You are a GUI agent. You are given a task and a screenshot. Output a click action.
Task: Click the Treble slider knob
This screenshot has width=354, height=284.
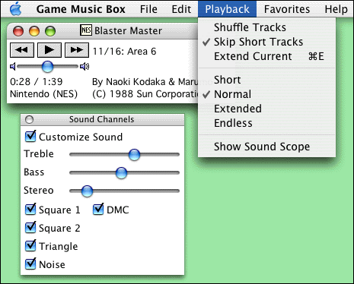134,154
